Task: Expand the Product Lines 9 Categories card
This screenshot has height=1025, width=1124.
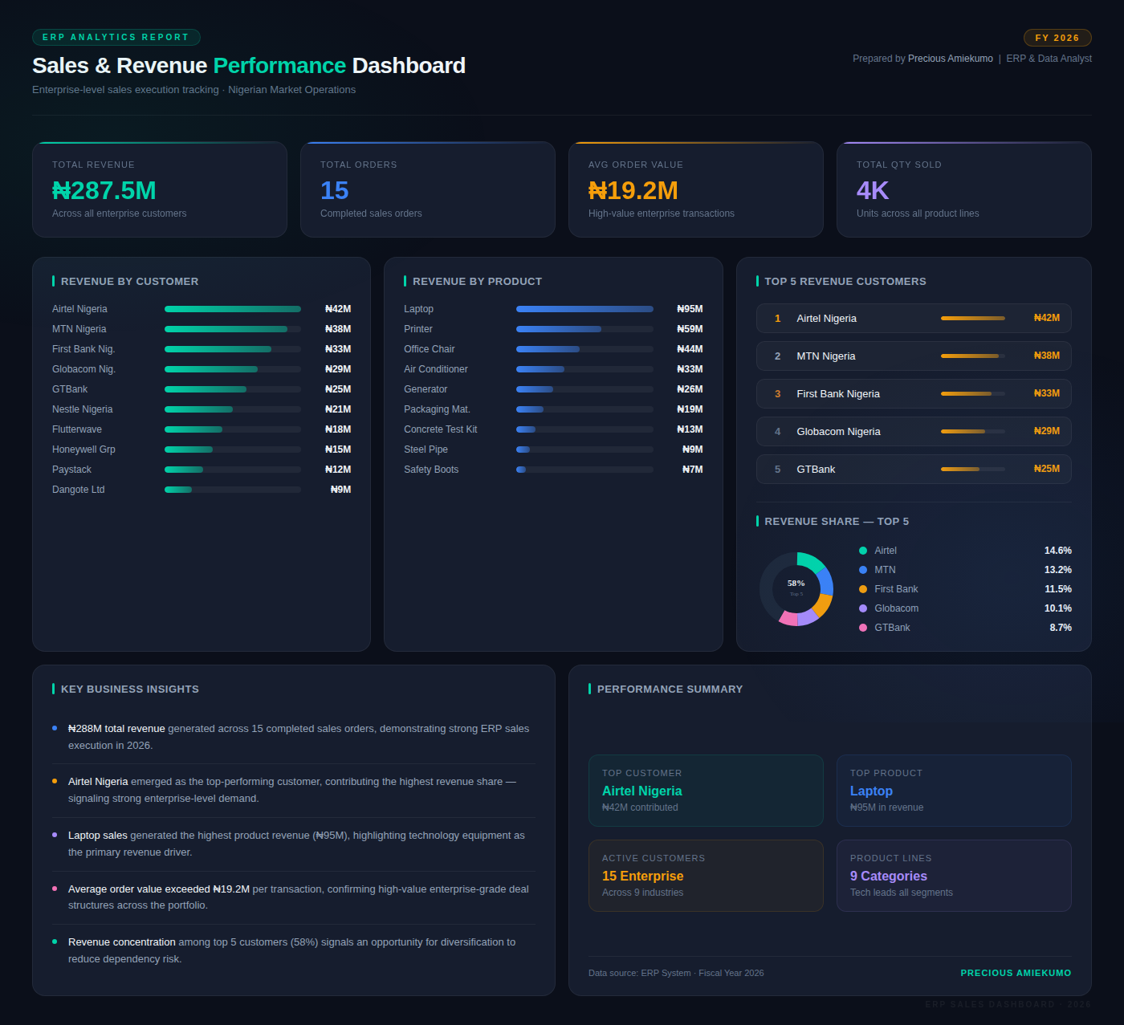Action: coord(954,876)
